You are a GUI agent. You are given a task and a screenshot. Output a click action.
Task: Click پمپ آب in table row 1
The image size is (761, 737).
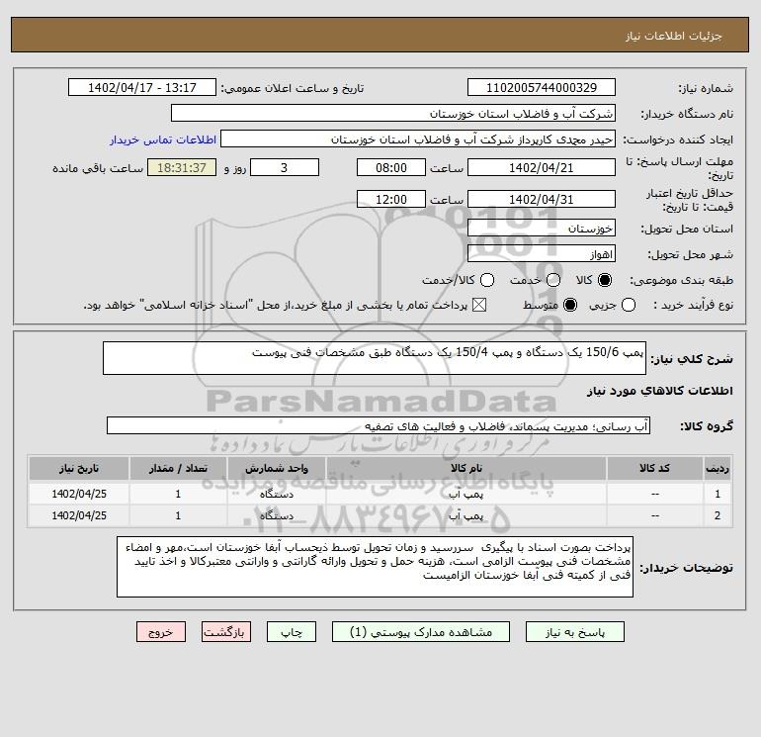pos(465,494)
